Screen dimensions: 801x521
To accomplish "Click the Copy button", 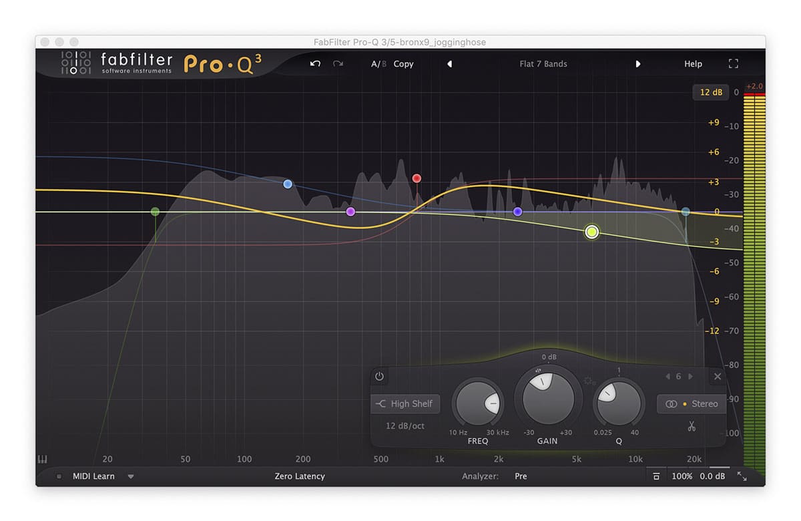I will click(403, 64).
